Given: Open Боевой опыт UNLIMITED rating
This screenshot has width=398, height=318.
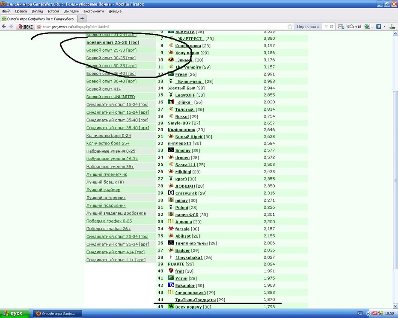Looking at the screenshot, I should click(111, 97).
